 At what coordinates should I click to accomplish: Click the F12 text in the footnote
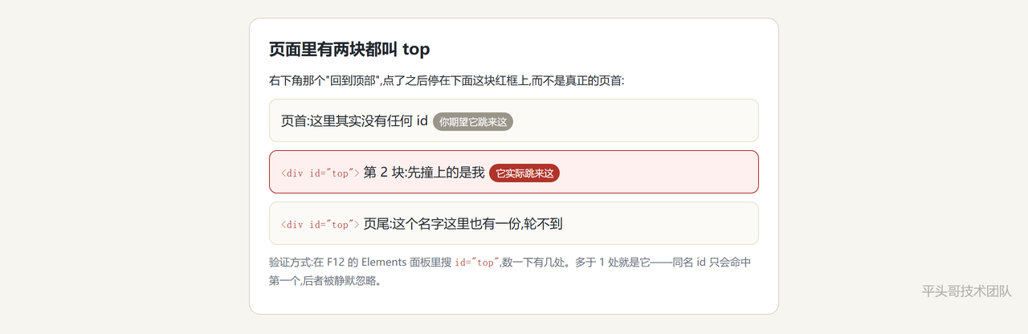click(x=335, y=263)
